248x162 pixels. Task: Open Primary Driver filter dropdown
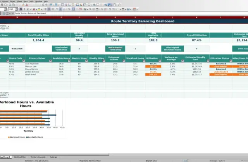[x=50, y=61]
